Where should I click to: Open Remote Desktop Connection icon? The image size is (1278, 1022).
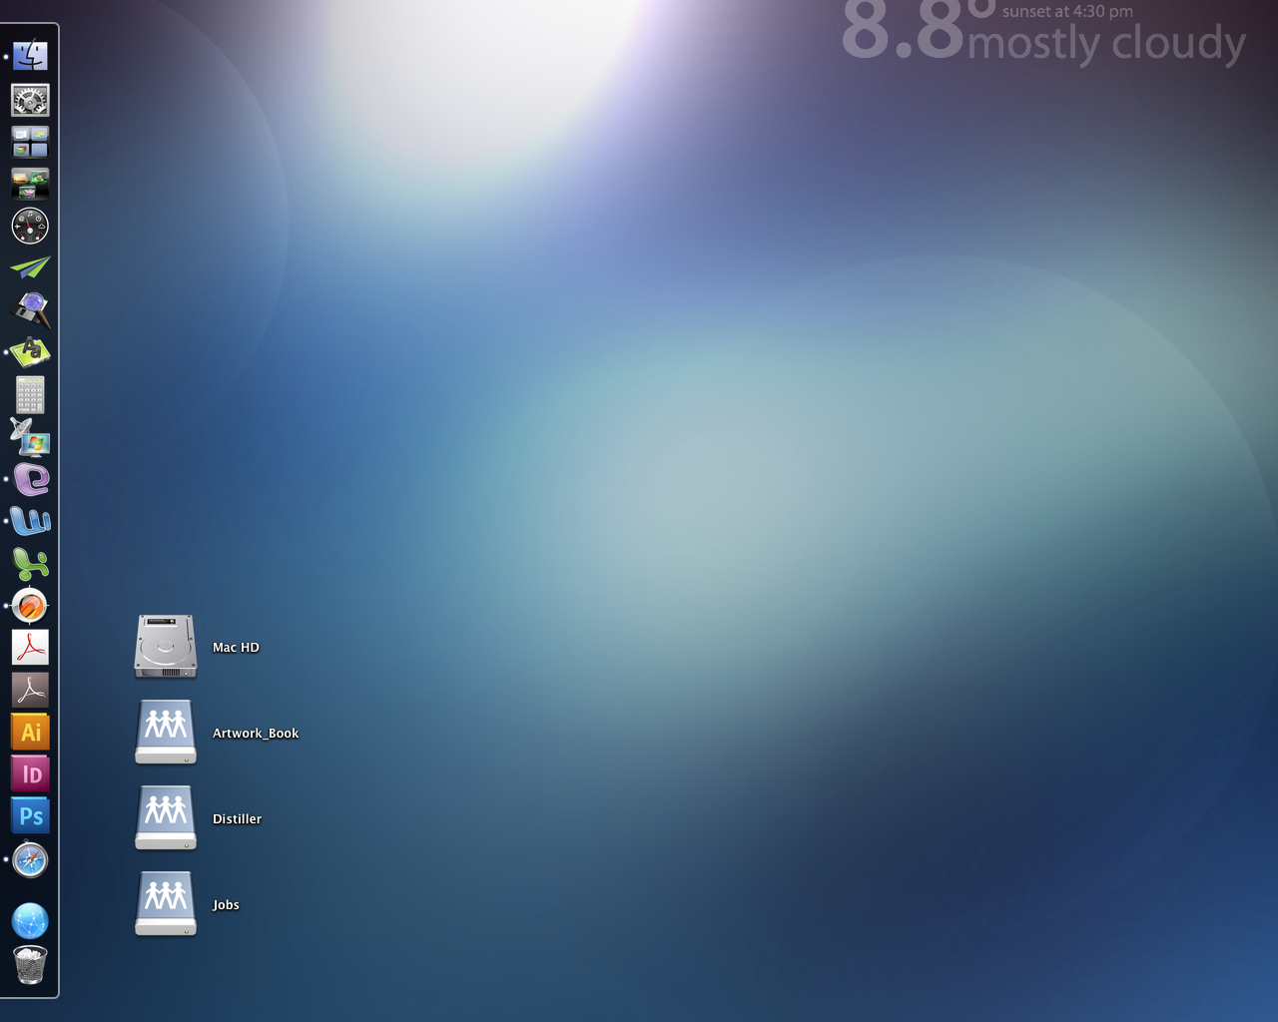(x=30, y=437)
